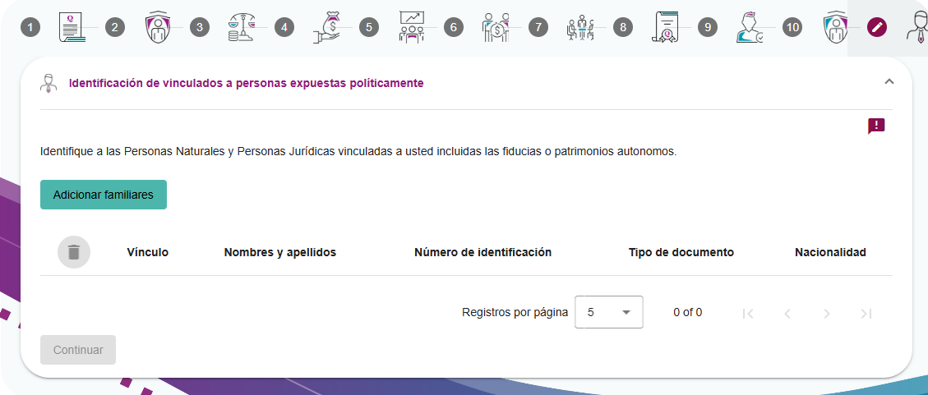Open the person shield icon after step 2
The height and width of the screenshot is (395, 928).
pos(158,27)
